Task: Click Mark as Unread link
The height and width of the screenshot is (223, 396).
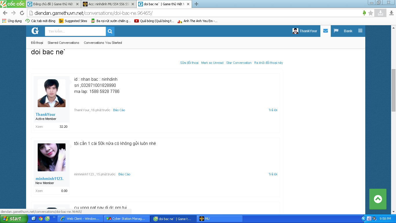Action: click(x=212, y=63)
